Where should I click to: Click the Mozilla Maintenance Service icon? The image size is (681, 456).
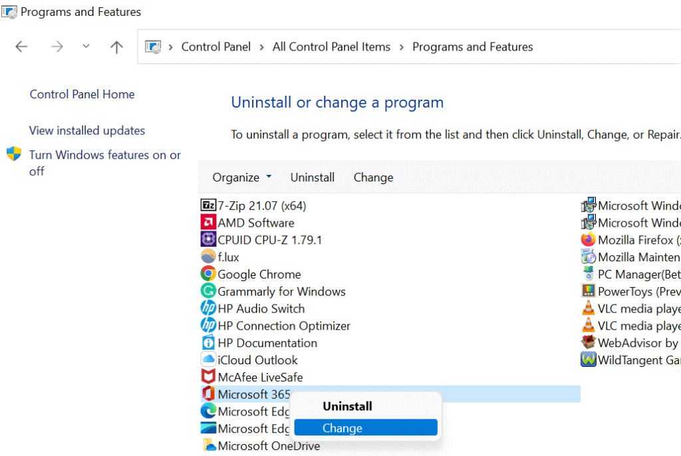589,256
